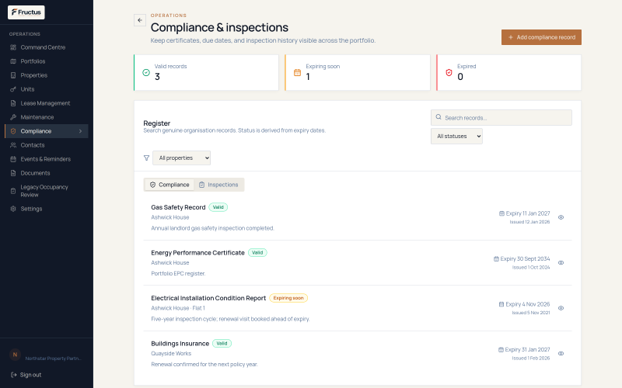The image size is (622, 388).
Task: Add a new compliance record
Action: click(x=541, y=37)
